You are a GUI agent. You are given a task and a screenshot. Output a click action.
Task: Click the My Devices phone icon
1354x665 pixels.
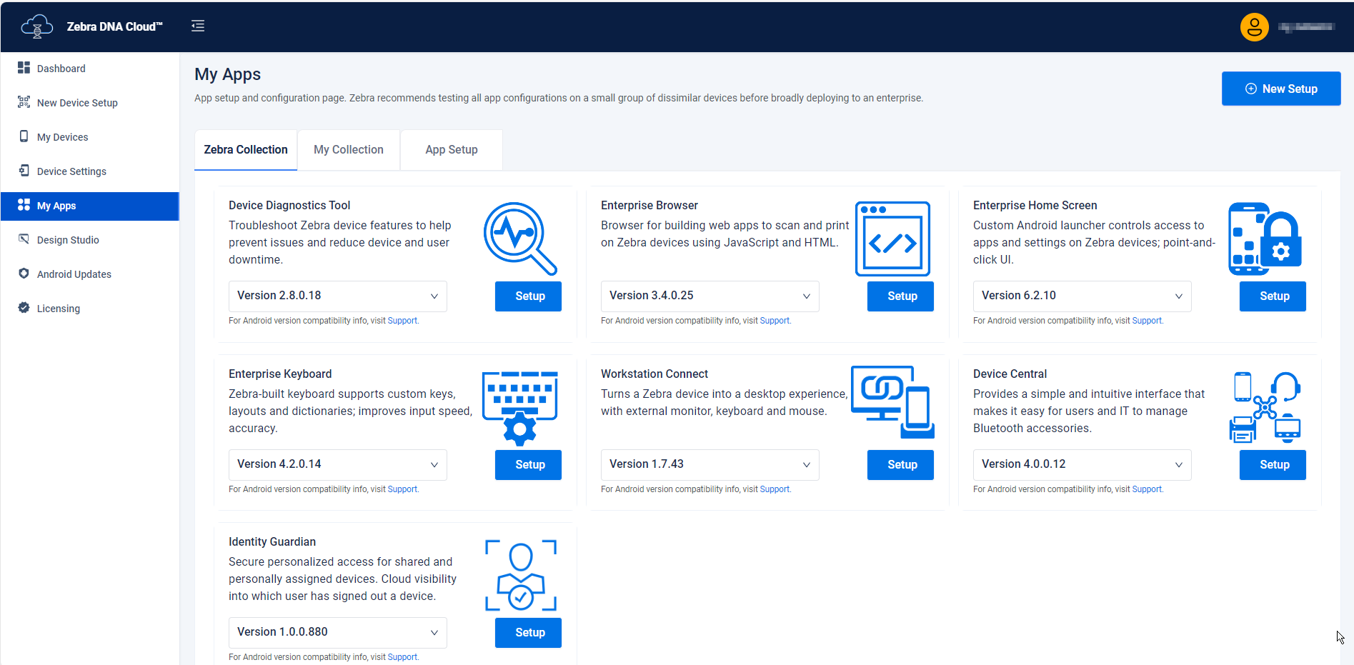(24, 136)
